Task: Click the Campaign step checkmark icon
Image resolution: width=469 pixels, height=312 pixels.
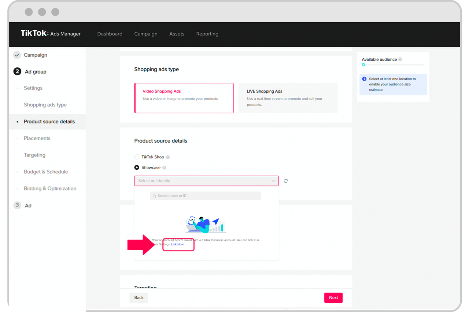Action: (x=17, y=55)
